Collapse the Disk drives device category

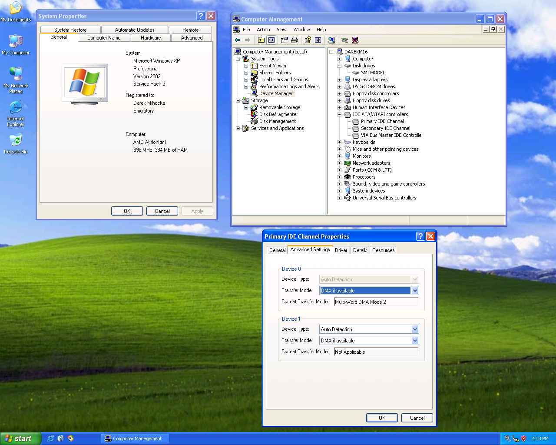(x=339, y=66)
